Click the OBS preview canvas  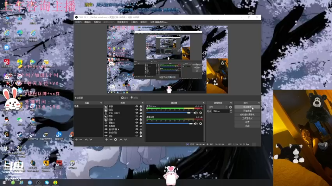point(167,60)
